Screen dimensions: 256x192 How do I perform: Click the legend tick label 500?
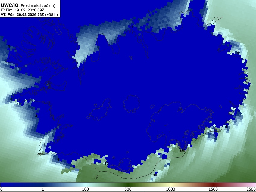click(128, 189)
